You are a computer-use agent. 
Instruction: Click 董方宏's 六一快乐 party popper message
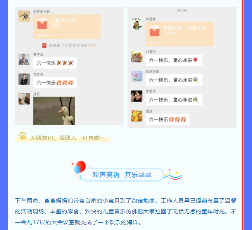55,63
